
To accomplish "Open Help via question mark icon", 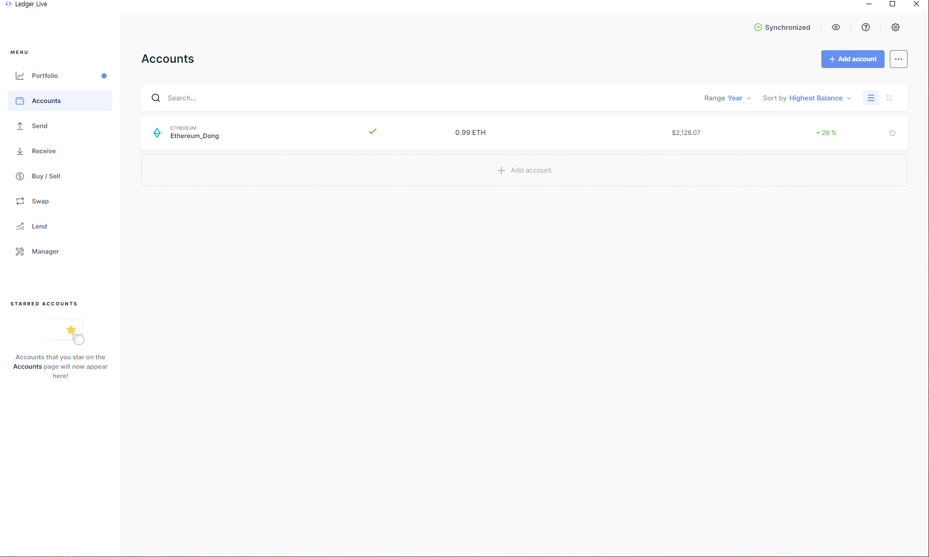I will coord(866,27).
